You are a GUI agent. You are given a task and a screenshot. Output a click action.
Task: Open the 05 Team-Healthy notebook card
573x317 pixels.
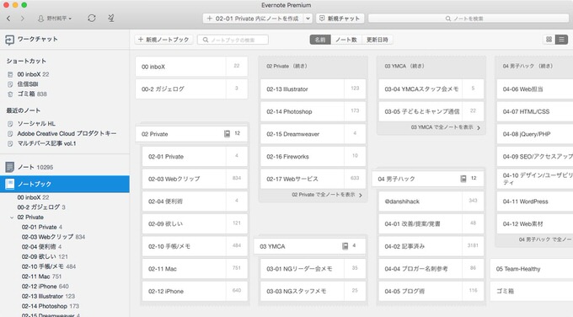[532, 269]
